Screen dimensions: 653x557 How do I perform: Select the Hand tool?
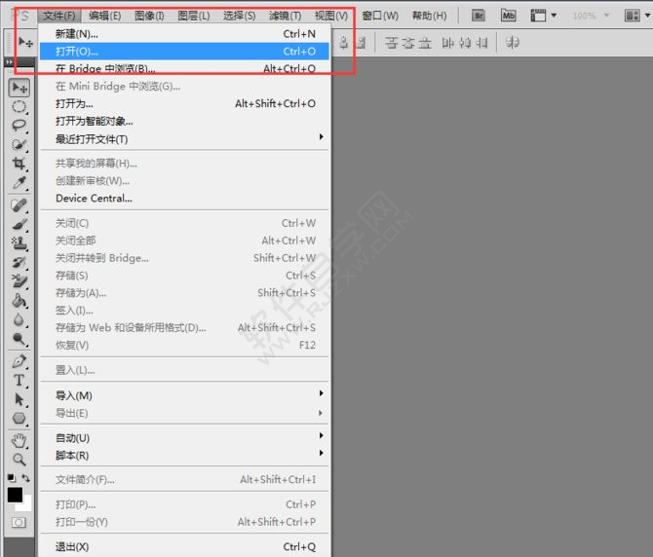click(x=19, y=440)
